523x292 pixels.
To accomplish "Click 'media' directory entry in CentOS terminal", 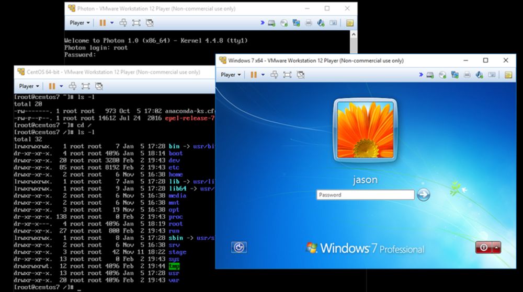I will [177, 196].
